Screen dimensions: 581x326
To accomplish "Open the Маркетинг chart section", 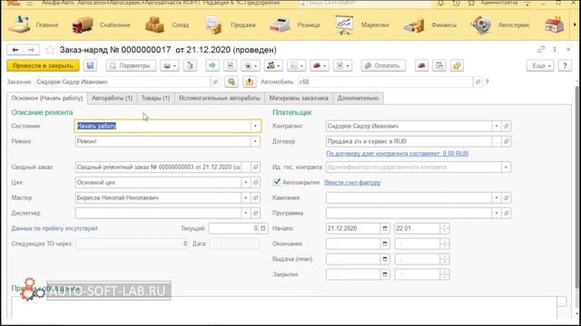I will [x=362, y=24].
